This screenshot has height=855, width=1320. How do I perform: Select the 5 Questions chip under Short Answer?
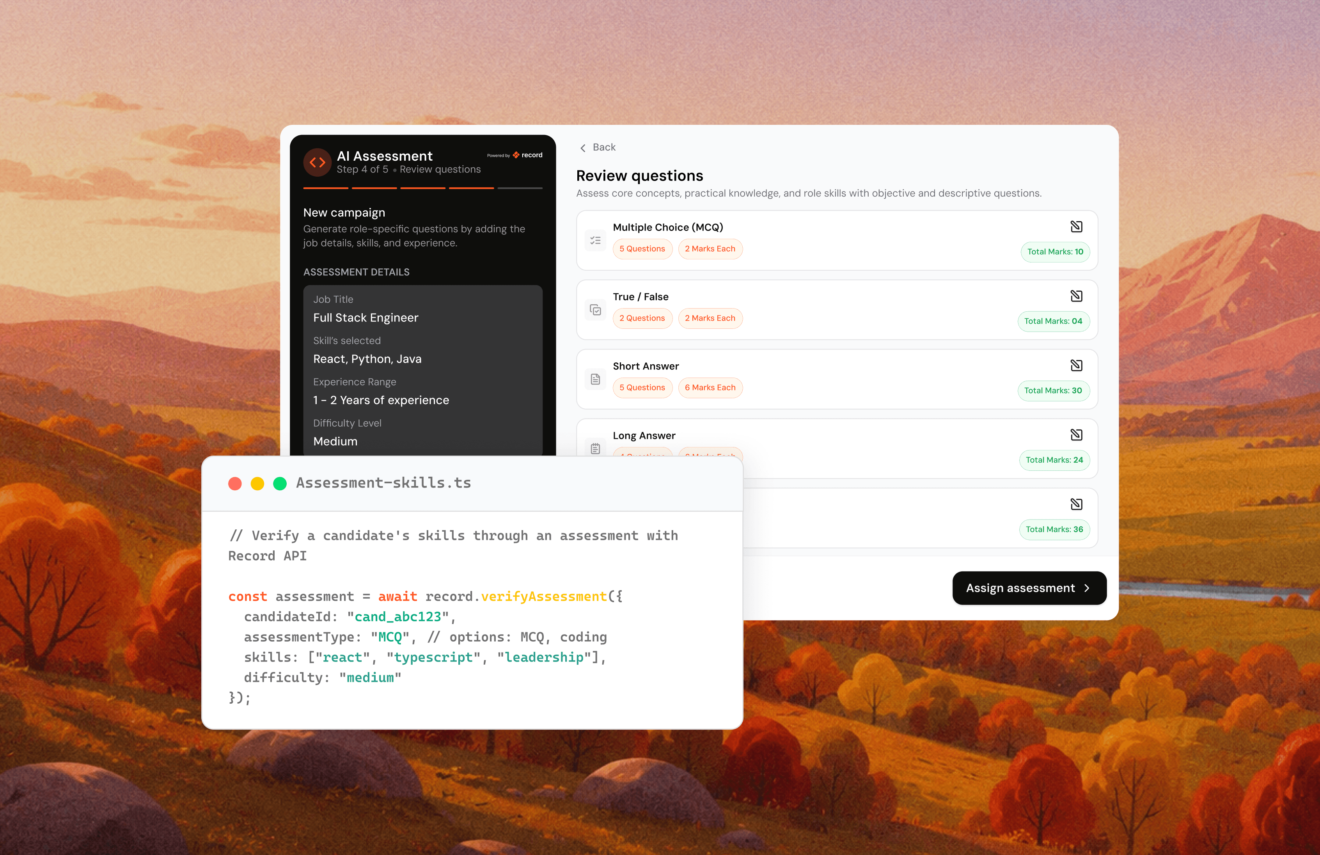click(x=642, y=388)
